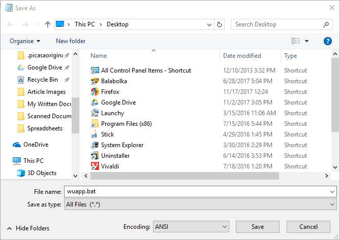The height and width of the screenshot is (240, 340).
Task: Select the Vivaldi shortcut icon
Action: (x=95, y=166)
